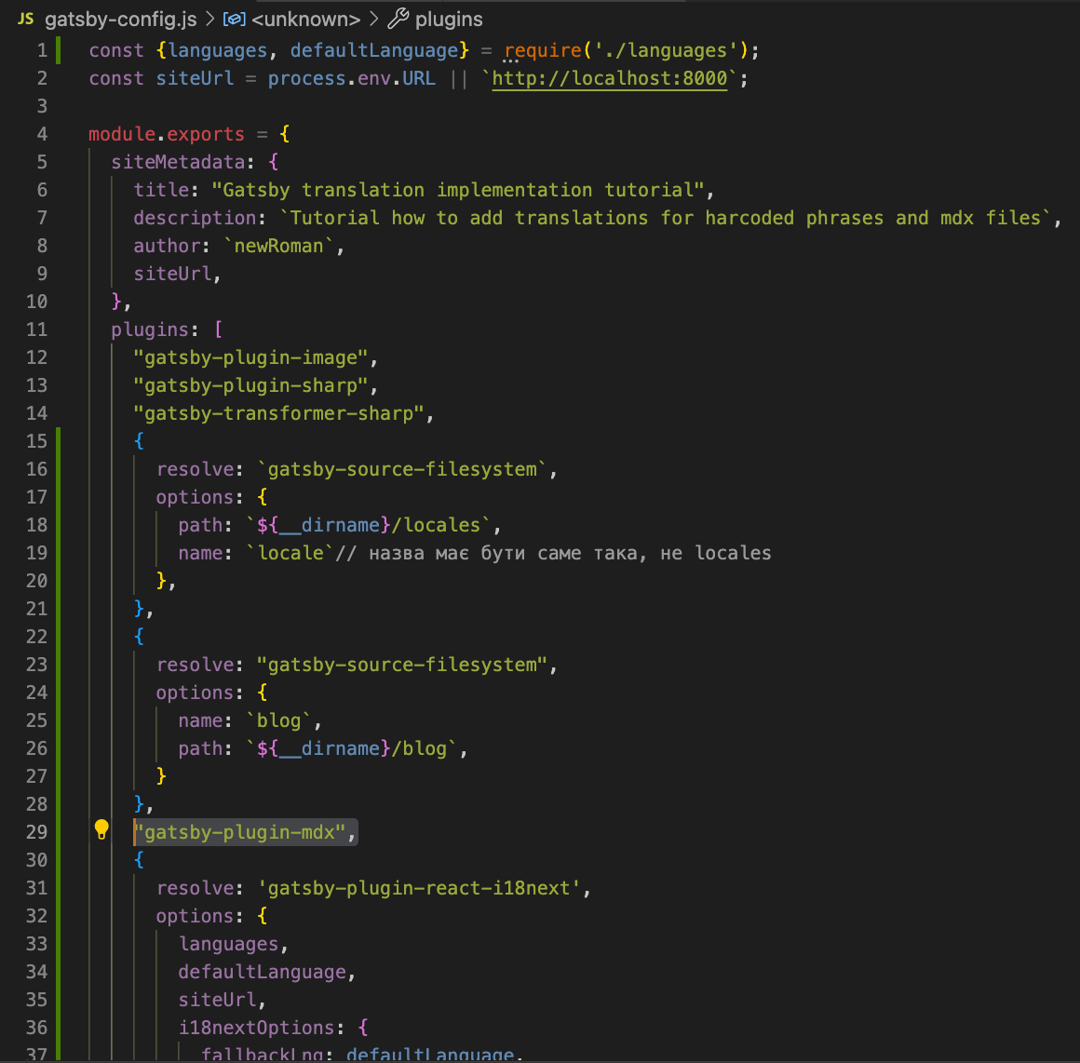Click const siteUrl declaration on line 2
The image size is (1080, 1063).
tap(161, 78)
